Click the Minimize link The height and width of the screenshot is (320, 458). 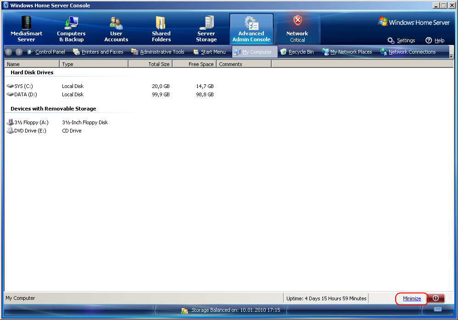click(x=412, y=298)
